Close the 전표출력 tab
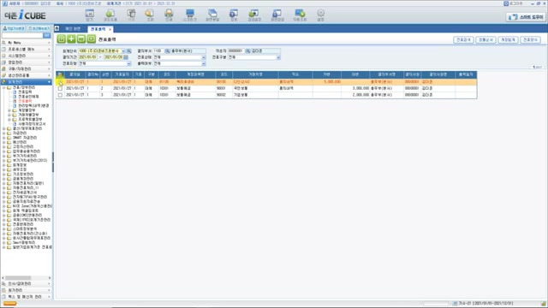Image resolution: width=548 pixels, height=308 pixels. click(110, 29)
